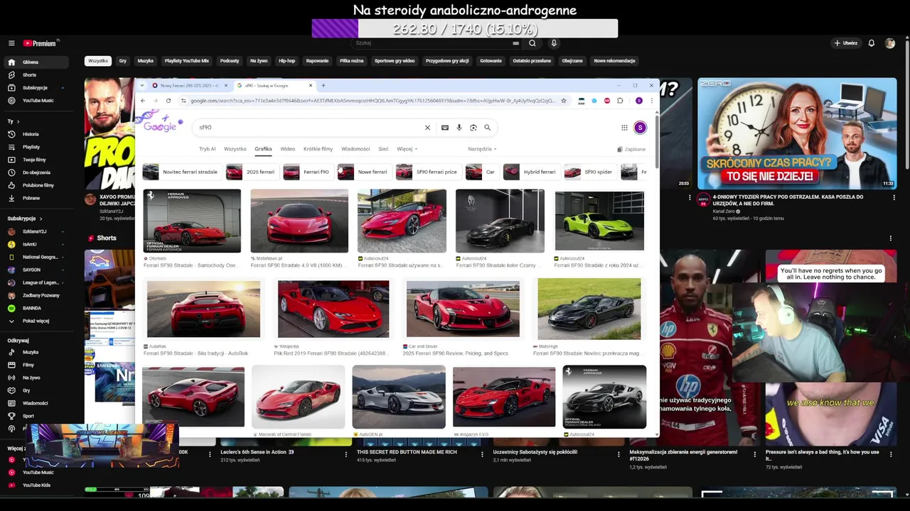Reload the Chrome page
The image size is (910, 511).
pyautogui.click(x=168, y=101)
